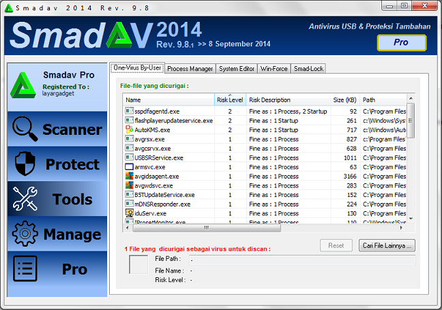
Task: Select the avgwdsvc.exe file icon
Action: tap(129, 185)
